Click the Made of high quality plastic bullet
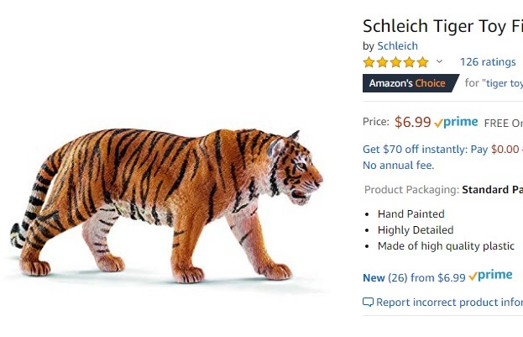The image size is (523, 337). point(445,246)
